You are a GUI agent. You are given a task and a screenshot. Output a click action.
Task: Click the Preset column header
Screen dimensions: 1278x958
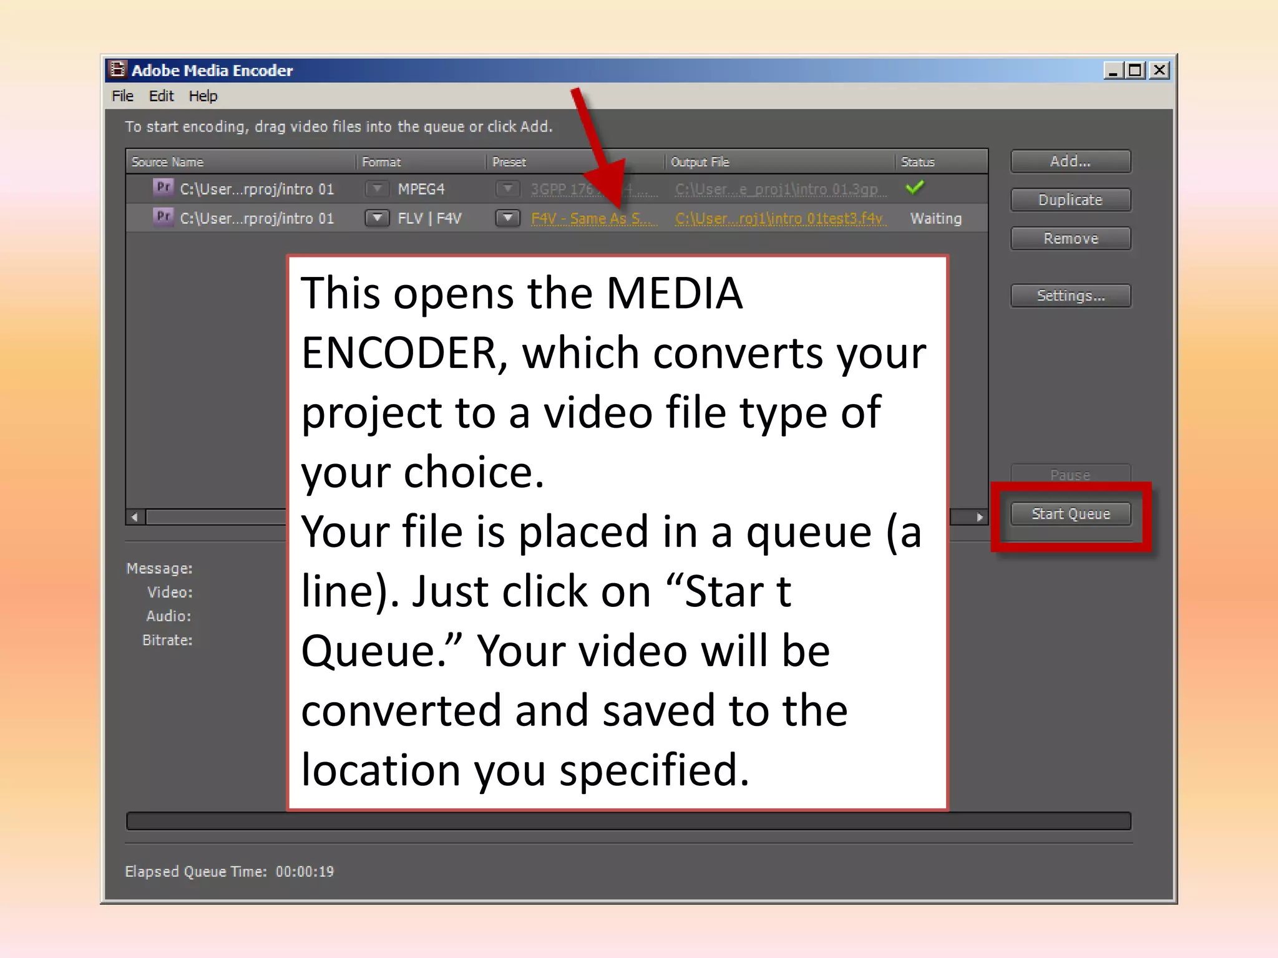[x=575, y=162]
